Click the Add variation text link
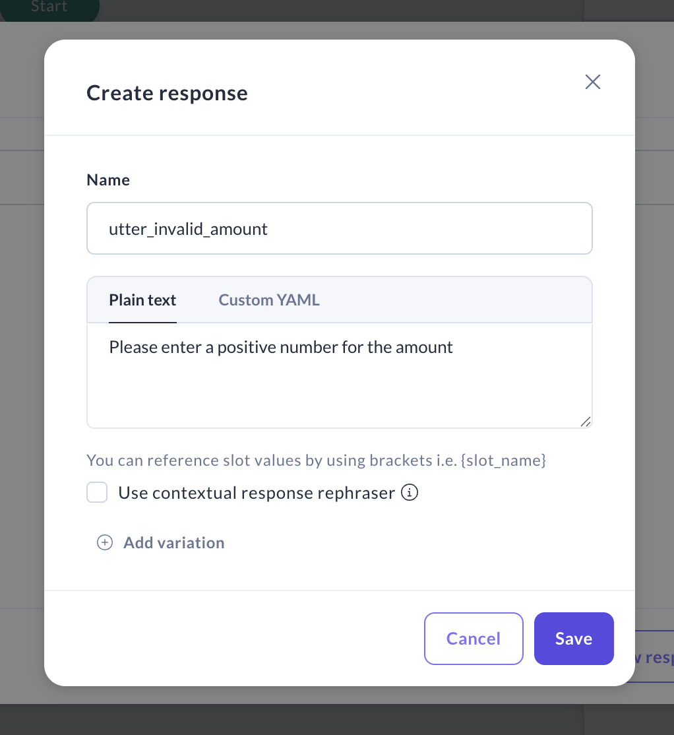 [173, 542]
